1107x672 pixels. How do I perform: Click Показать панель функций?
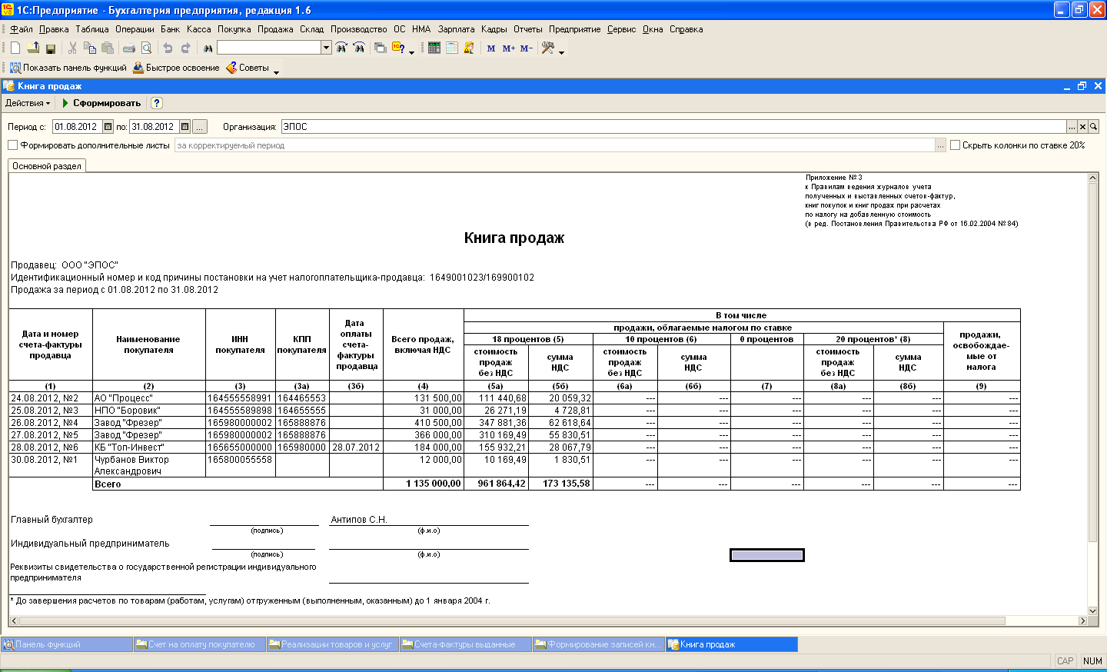tap(68, 68)
